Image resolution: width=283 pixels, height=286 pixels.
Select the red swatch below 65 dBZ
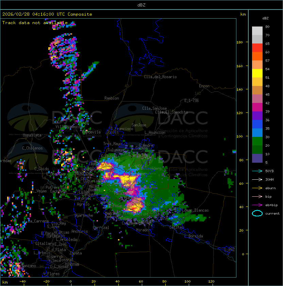click(257, 48)
